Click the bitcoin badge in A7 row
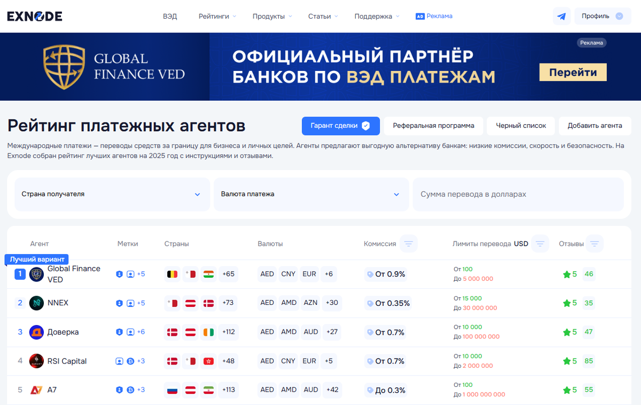The height and width of the screenshot is (405, 641). click(x=130, y=390)
